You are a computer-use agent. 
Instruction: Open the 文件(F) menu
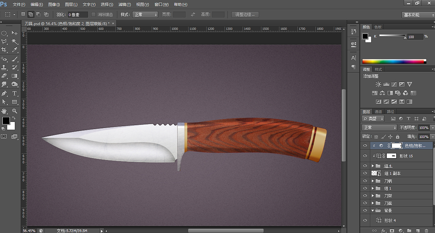[19, 4]
